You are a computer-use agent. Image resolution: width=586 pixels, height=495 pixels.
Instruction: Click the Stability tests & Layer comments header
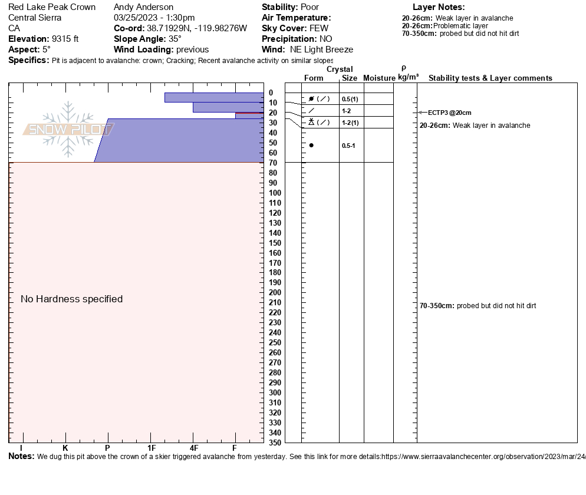(x=490, y=78)
